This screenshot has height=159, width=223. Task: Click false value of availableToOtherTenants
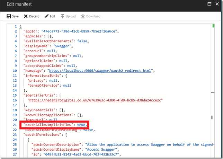82,41
